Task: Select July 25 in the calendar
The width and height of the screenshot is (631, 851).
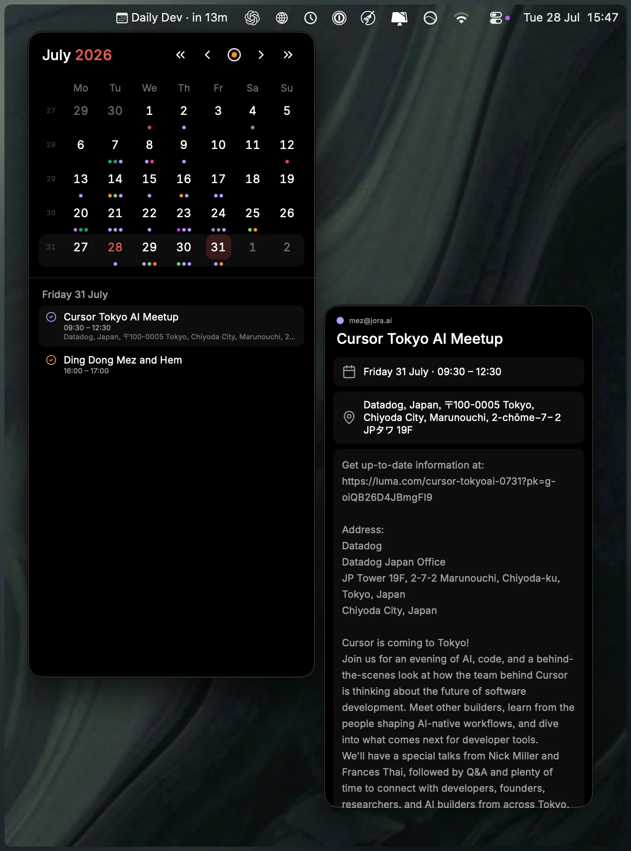Action: pyautogui.click(x=253, y=213)
